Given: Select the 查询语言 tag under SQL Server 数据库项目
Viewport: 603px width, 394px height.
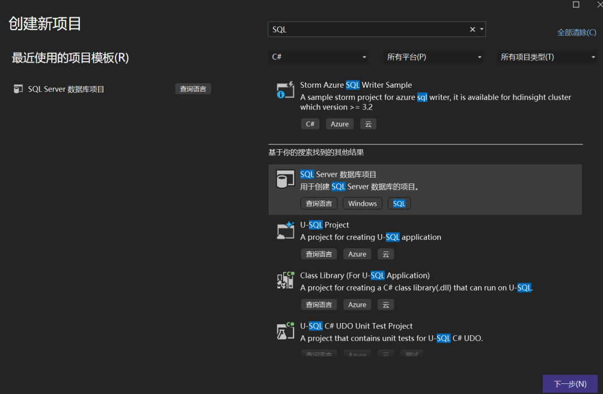Looking at the screenshot, I should tap(319, 203).
